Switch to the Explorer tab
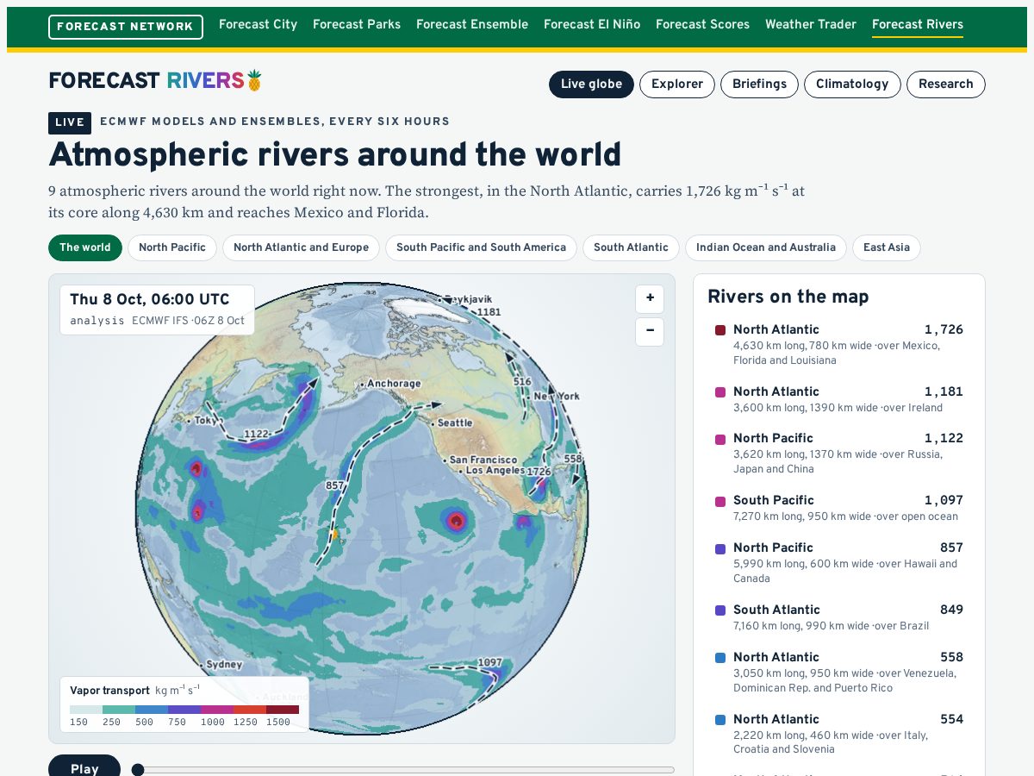Image resolution: width=1034 pixels, height=776 pixels. click(x=677, y=84)
